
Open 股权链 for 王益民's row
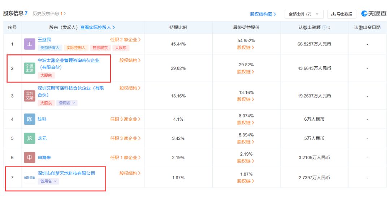coord(246,48)
